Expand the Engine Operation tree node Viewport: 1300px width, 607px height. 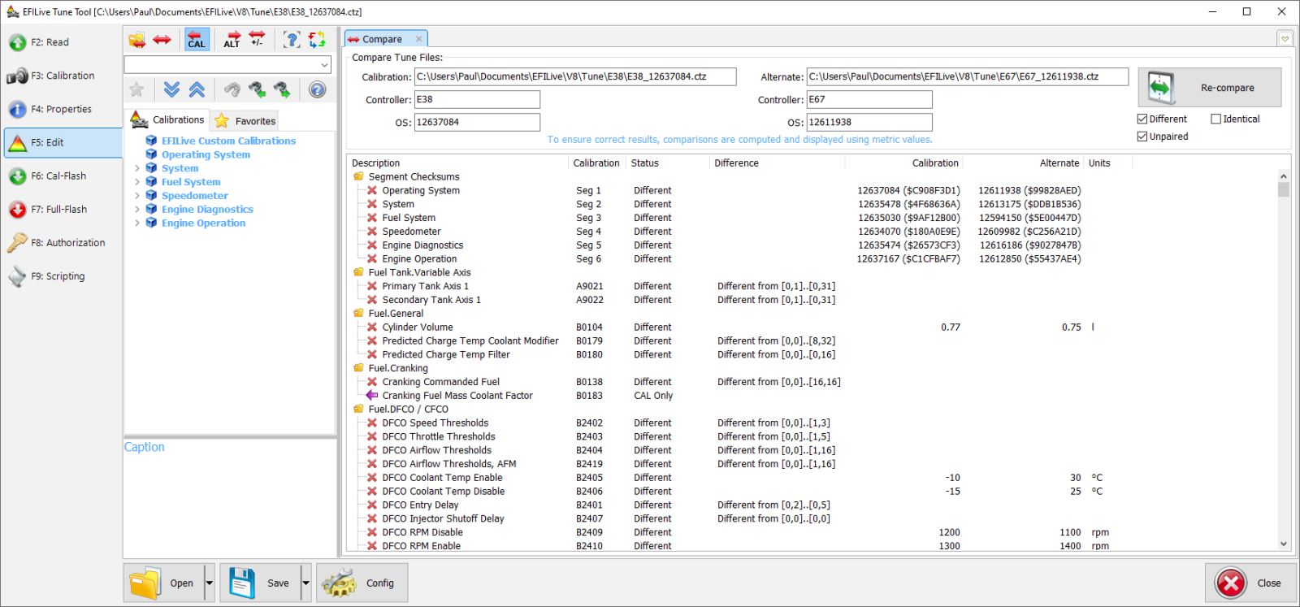tap(137, 223)
